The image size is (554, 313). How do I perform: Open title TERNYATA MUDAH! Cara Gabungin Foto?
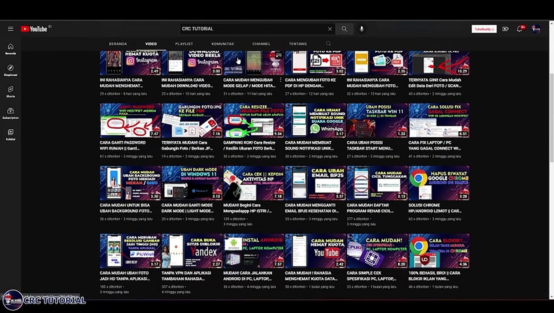coord(187,146)
